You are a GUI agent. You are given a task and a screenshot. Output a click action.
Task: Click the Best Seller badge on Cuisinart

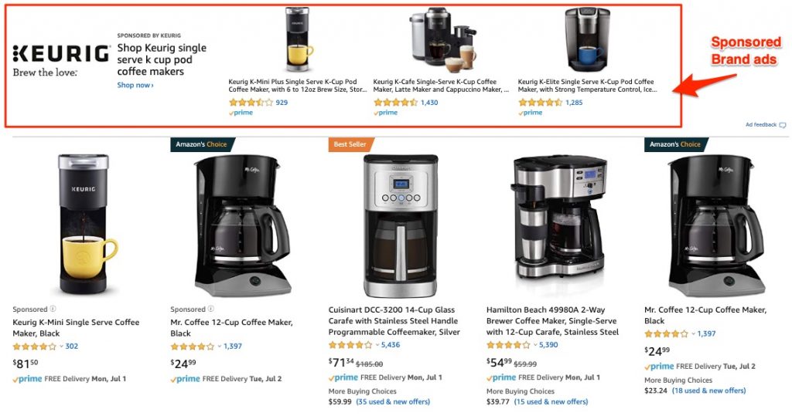point(350,144)
